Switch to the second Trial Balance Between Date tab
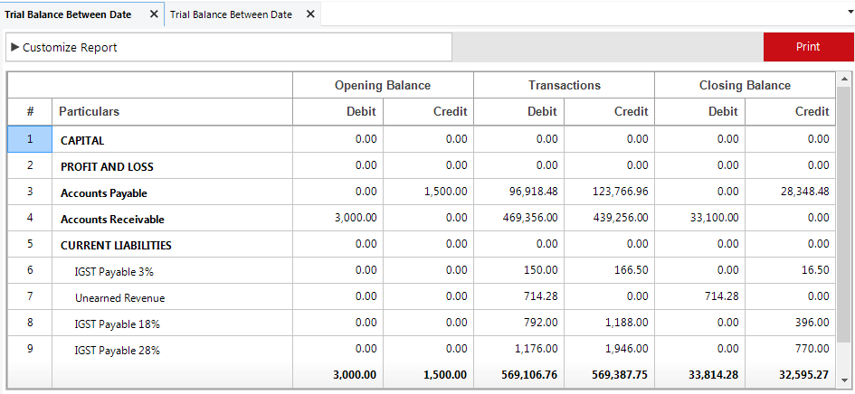855x394 pixels. (232, 14)
